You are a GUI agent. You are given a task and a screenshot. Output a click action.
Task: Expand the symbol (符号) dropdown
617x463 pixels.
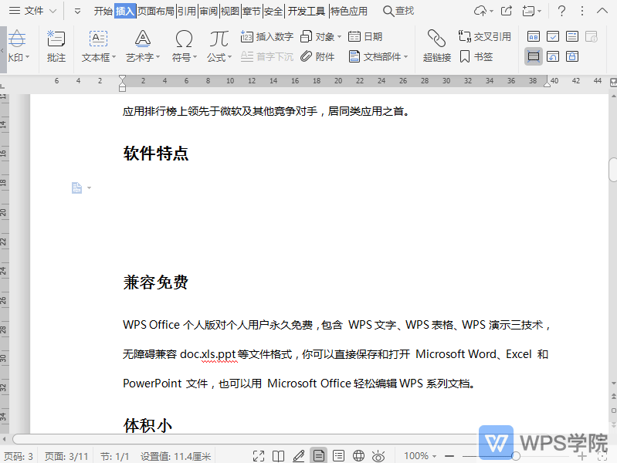195,58
